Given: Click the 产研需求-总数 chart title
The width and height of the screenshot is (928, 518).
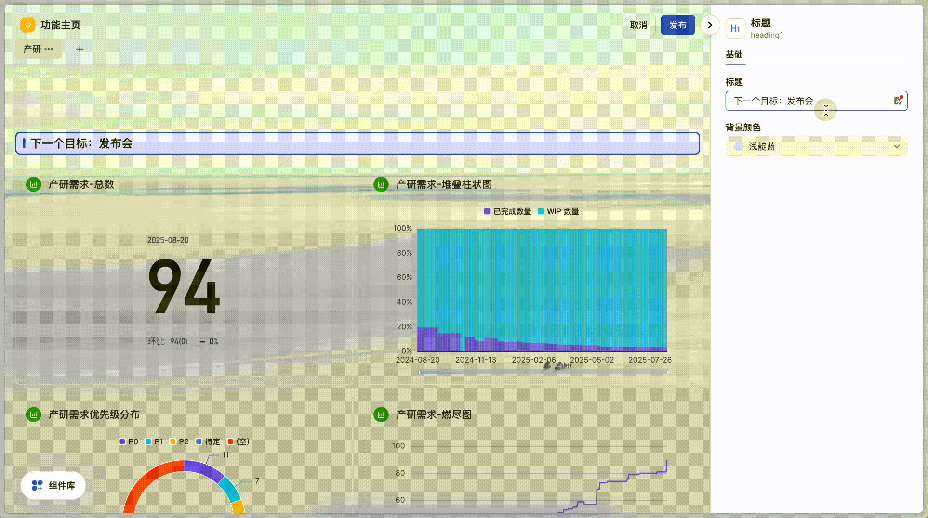Looking at the screenshot, I should click(x=81, y=184).
